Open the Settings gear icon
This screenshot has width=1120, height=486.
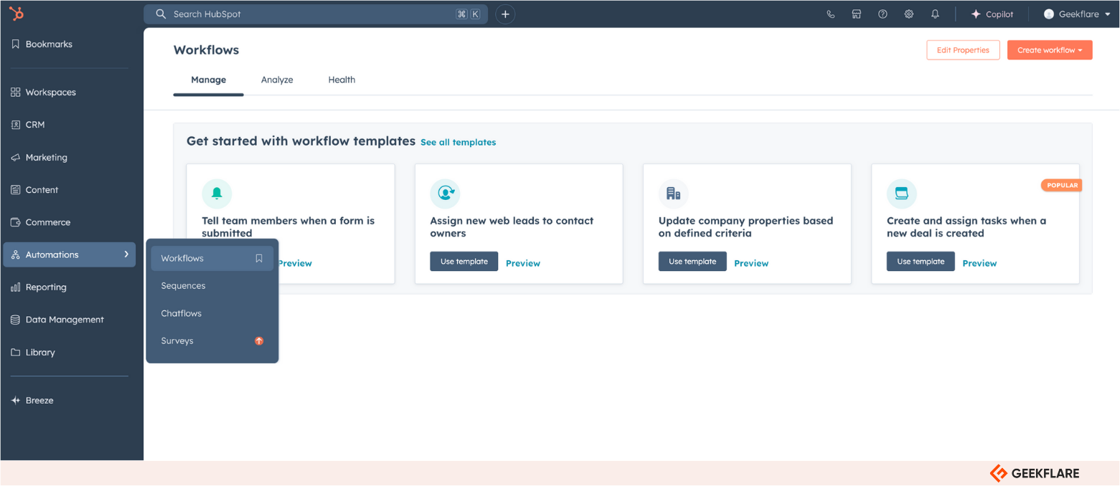[909, 14]
